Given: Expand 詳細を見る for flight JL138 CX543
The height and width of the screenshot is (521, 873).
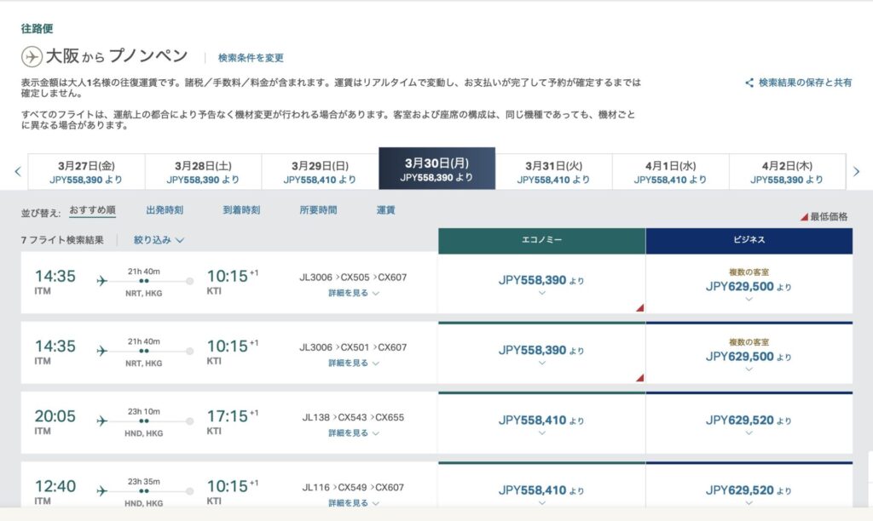Looking at the screenshot, I should pyautogui.click(x=354, y=433).
